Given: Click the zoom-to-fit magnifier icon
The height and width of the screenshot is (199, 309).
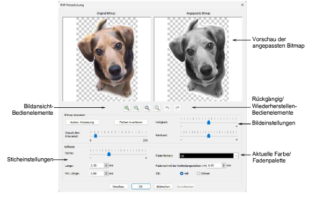Looking at the screenshot, I should pos(147,108).
